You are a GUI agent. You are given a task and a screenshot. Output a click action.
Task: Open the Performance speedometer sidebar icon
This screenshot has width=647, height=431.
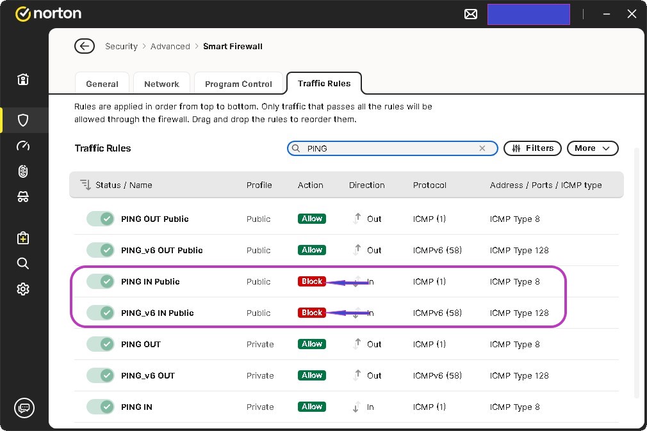tap(23, 146)
